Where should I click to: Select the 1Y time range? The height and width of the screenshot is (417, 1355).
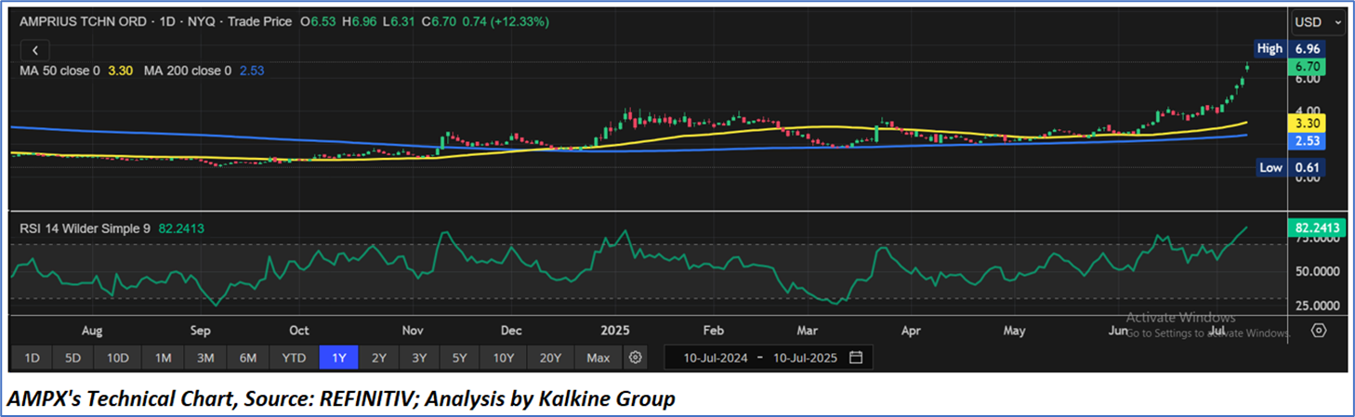[337, 358]
